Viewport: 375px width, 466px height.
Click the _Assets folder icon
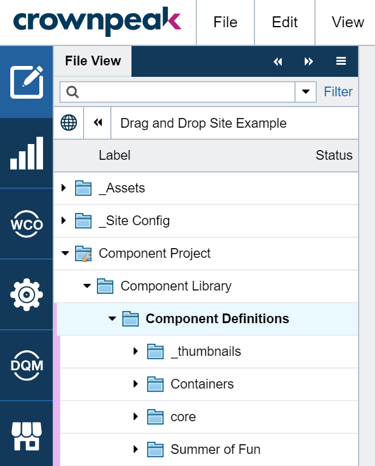pos(83,188)
